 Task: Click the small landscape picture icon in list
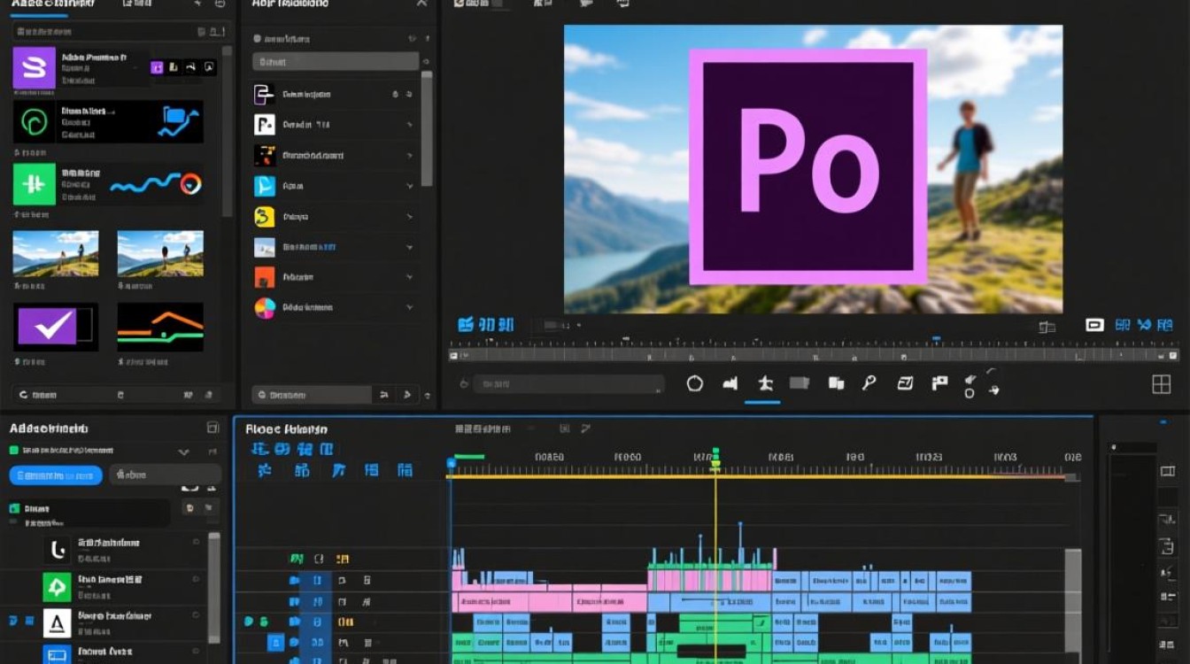265,247
